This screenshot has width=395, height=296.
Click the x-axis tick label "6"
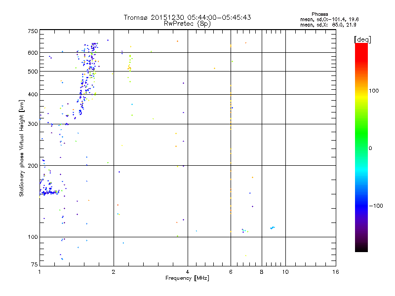point(231,272)
